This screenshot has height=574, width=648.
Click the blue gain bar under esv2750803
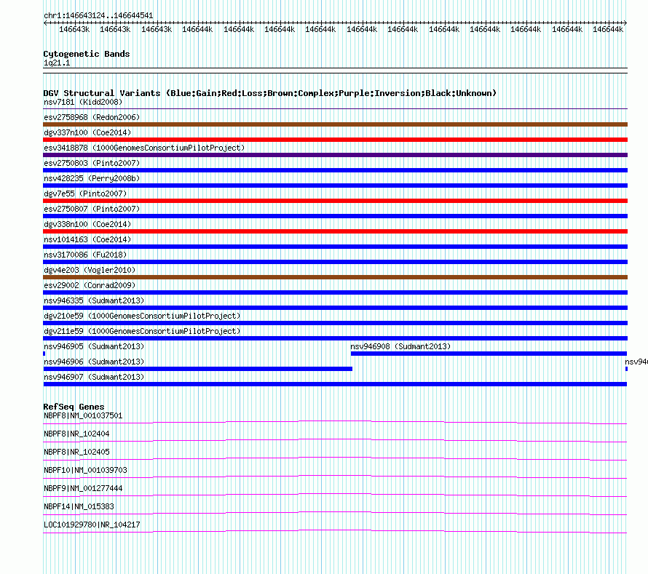click(335, 170)
